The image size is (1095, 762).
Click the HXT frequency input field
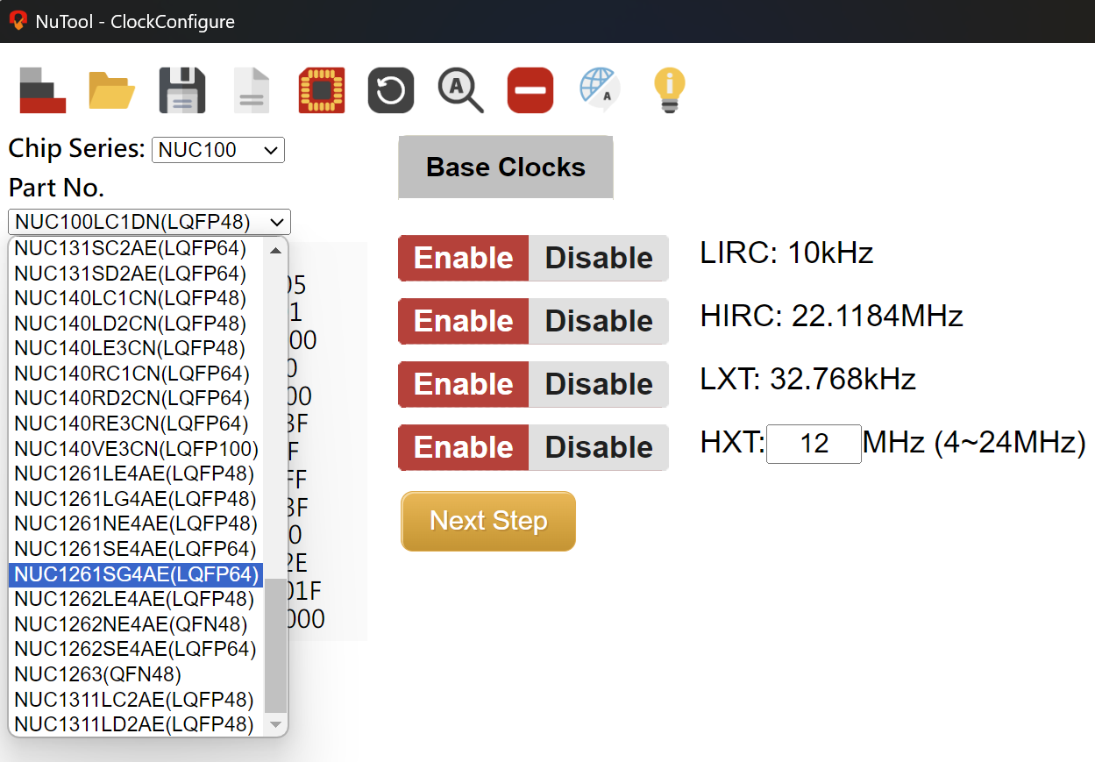[814, 444]
